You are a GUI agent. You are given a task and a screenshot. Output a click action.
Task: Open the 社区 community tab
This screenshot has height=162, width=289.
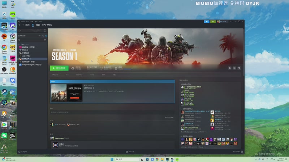(38, 25)
